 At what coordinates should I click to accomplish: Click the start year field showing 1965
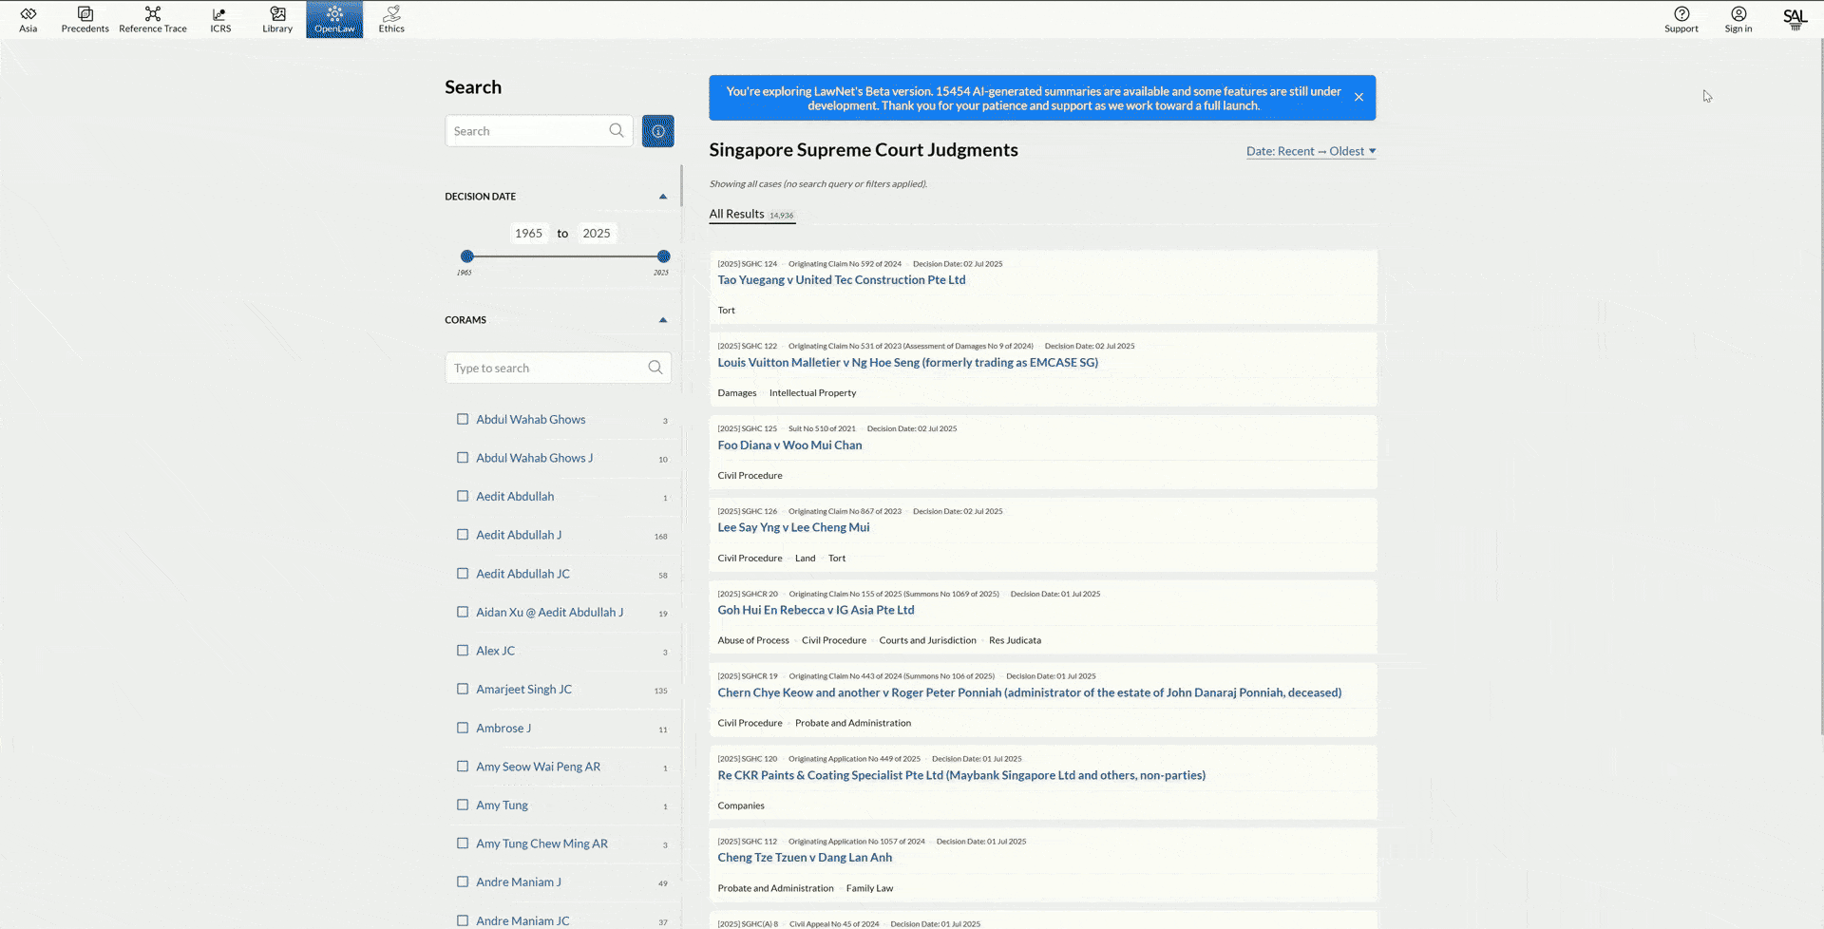tap(528, 234)
